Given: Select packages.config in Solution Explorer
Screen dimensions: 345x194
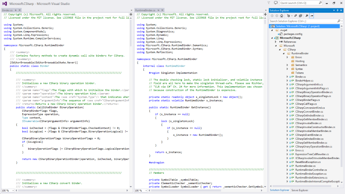Looking at the screenshot, I should pos(293,34).
